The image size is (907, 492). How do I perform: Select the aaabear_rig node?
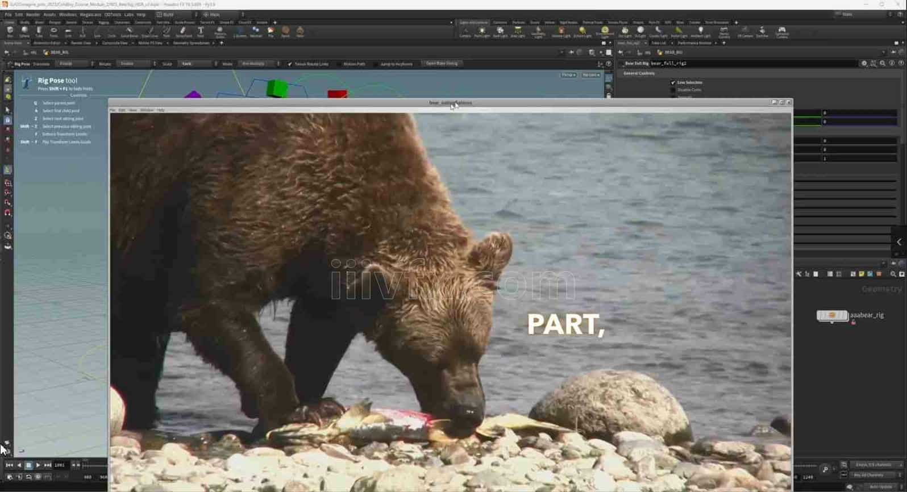point(832,315)
